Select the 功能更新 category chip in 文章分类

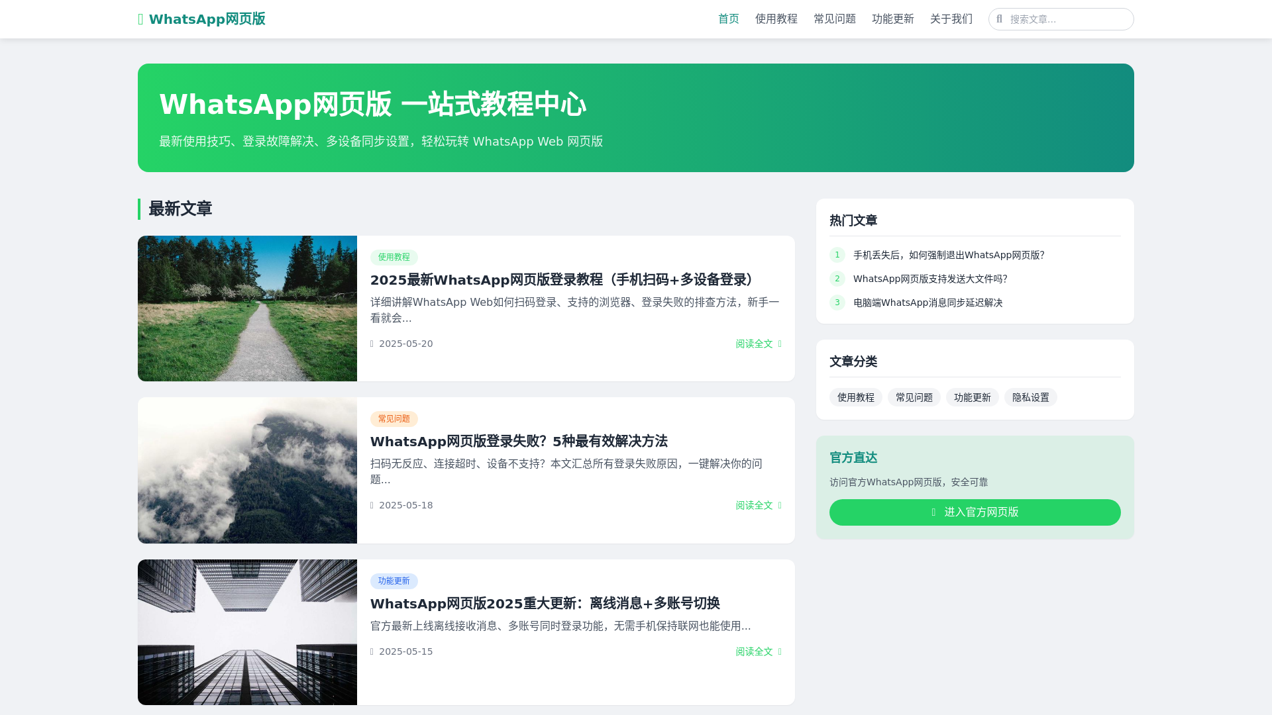972,397
